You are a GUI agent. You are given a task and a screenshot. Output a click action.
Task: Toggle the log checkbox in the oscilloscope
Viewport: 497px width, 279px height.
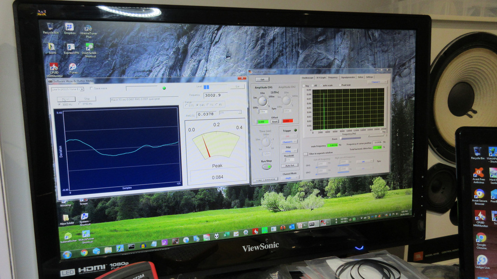304,86
